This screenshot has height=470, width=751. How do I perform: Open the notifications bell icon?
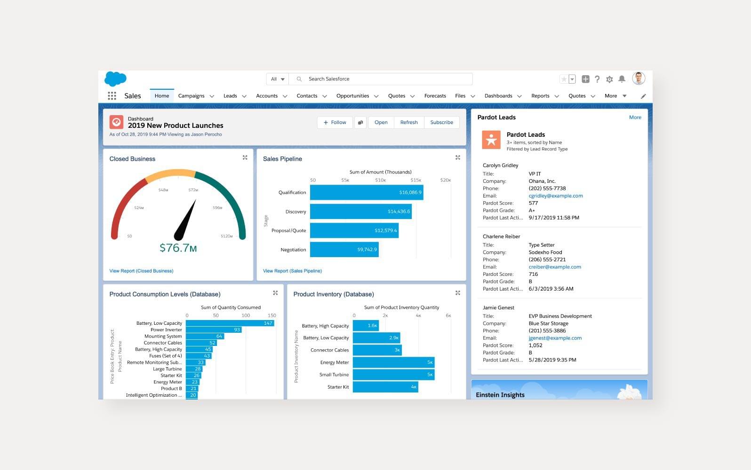622,79
